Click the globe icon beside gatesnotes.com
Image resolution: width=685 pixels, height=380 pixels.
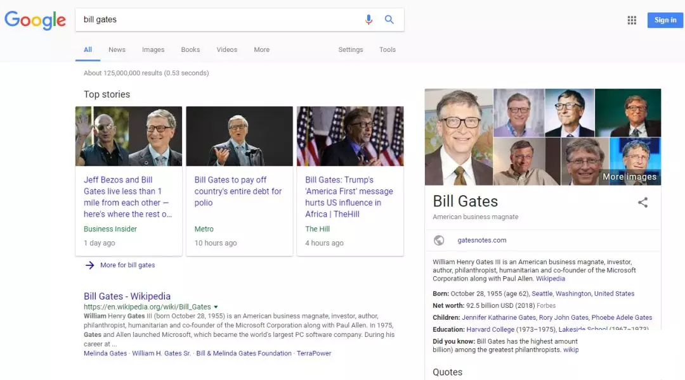(x=439, y=241)
